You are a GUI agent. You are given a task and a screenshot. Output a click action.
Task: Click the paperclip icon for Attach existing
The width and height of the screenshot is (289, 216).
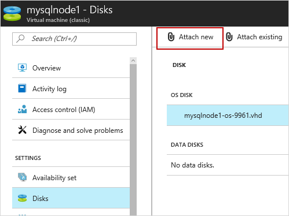(229, 37)
